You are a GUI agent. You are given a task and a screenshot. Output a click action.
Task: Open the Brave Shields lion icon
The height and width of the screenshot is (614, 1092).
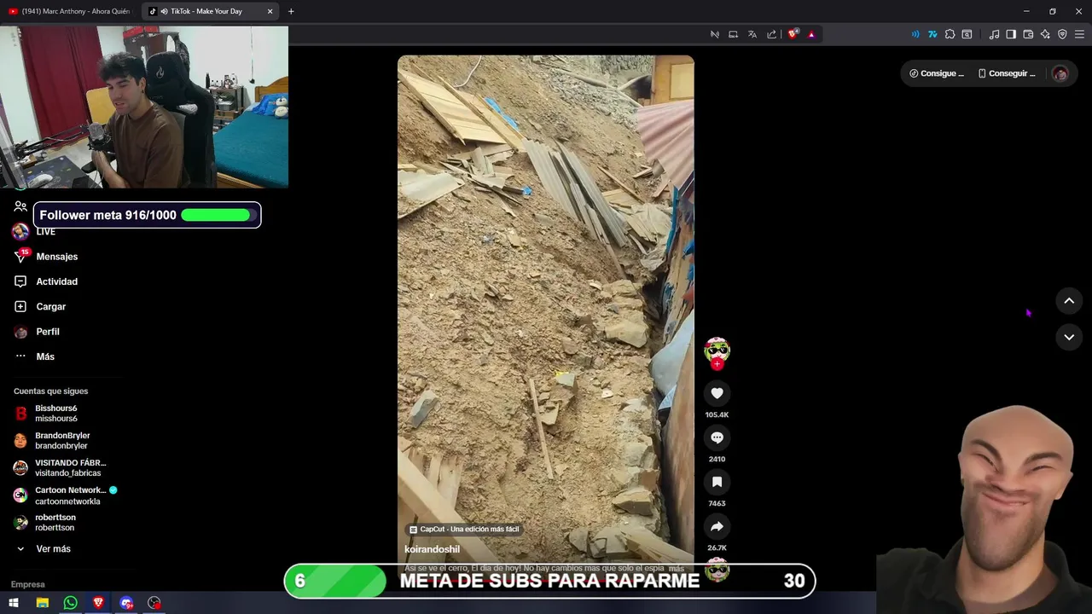[793, 34]
